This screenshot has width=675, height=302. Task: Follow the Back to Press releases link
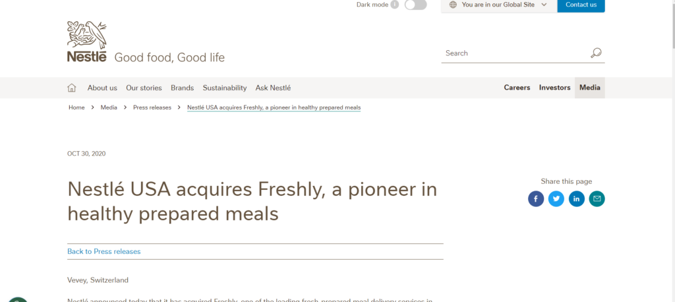[x=103, y=251]
